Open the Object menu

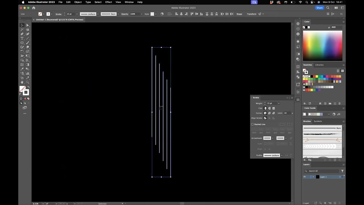click(x=78, y=2)
